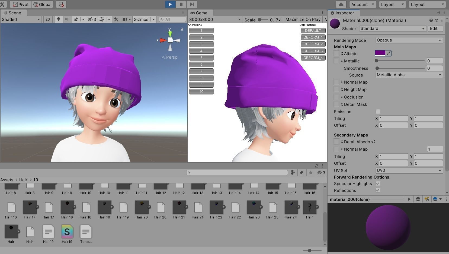
Task: Click the grid snapping icon
Action: (61, 4)
